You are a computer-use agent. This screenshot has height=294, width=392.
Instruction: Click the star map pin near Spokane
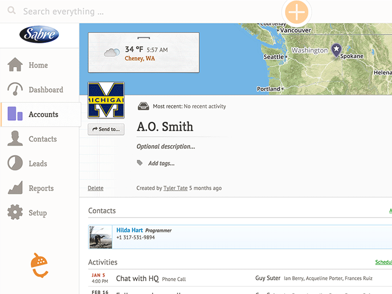click(336, 50)
